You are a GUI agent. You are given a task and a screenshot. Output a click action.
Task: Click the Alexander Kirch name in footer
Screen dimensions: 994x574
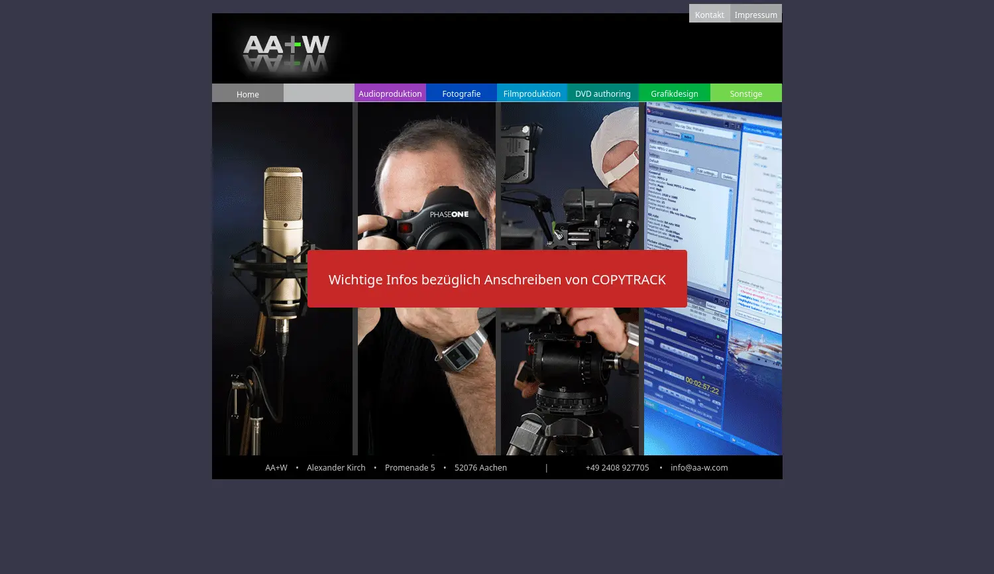click(x=336, y=467)
